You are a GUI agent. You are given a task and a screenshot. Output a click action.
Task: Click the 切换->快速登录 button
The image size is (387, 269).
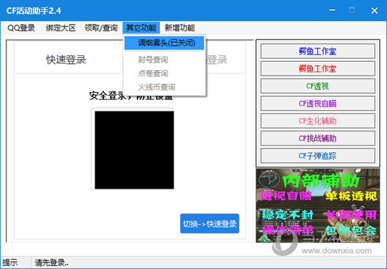[x=210, y=224]
